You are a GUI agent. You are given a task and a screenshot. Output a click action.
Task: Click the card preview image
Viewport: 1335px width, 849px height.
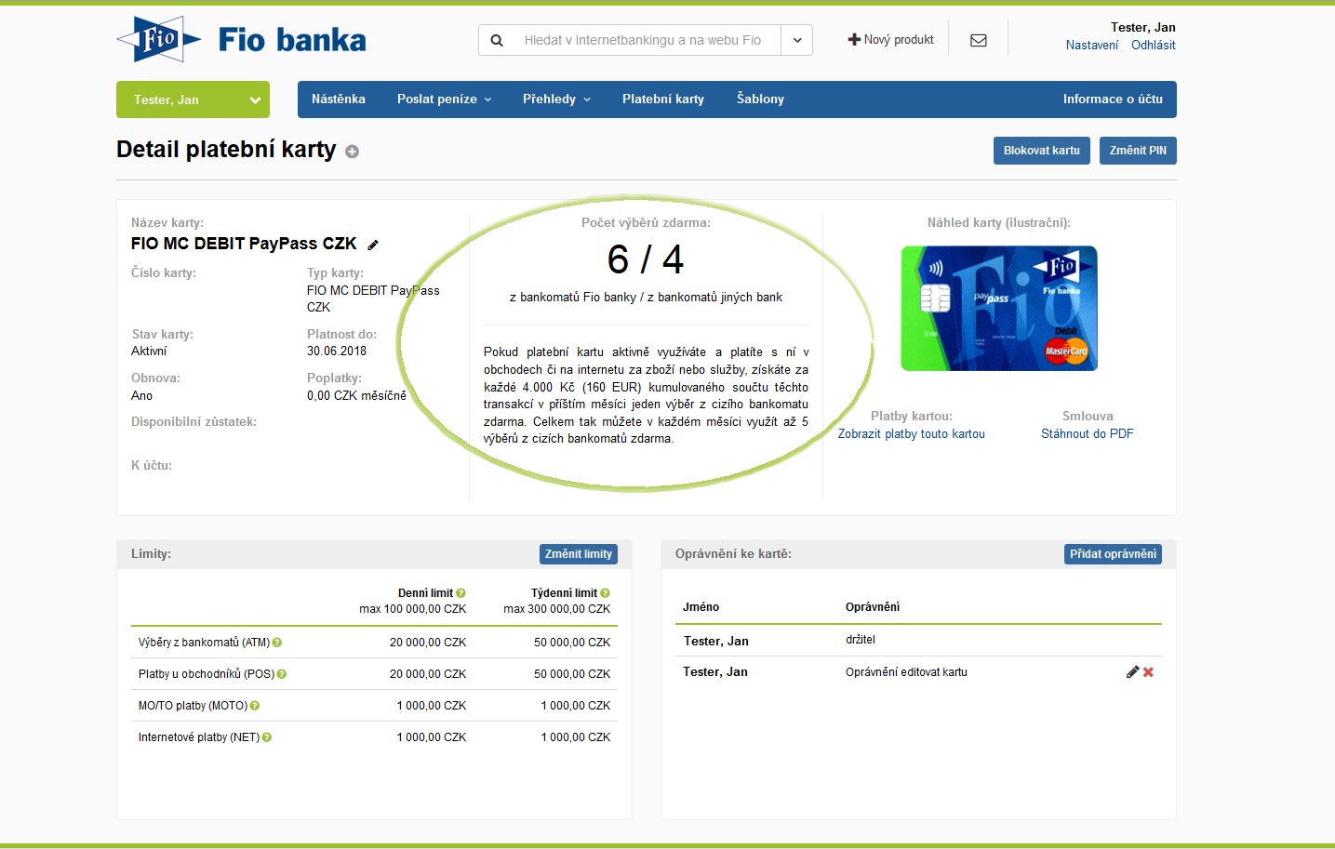coord(999,309)
